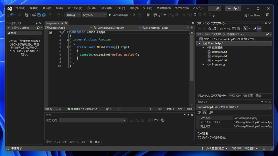Viewport: 278px width, 156px height.
Task: Open the ConsoleApp1.Program type dropdown
Action: point(117,28)
